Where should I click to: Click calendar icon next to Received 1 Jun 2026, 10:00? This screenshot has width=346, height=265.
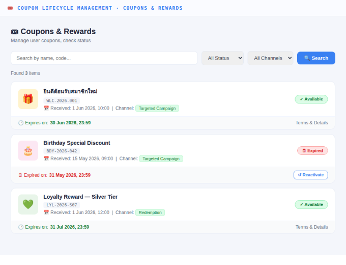click(x=46, y=109)
